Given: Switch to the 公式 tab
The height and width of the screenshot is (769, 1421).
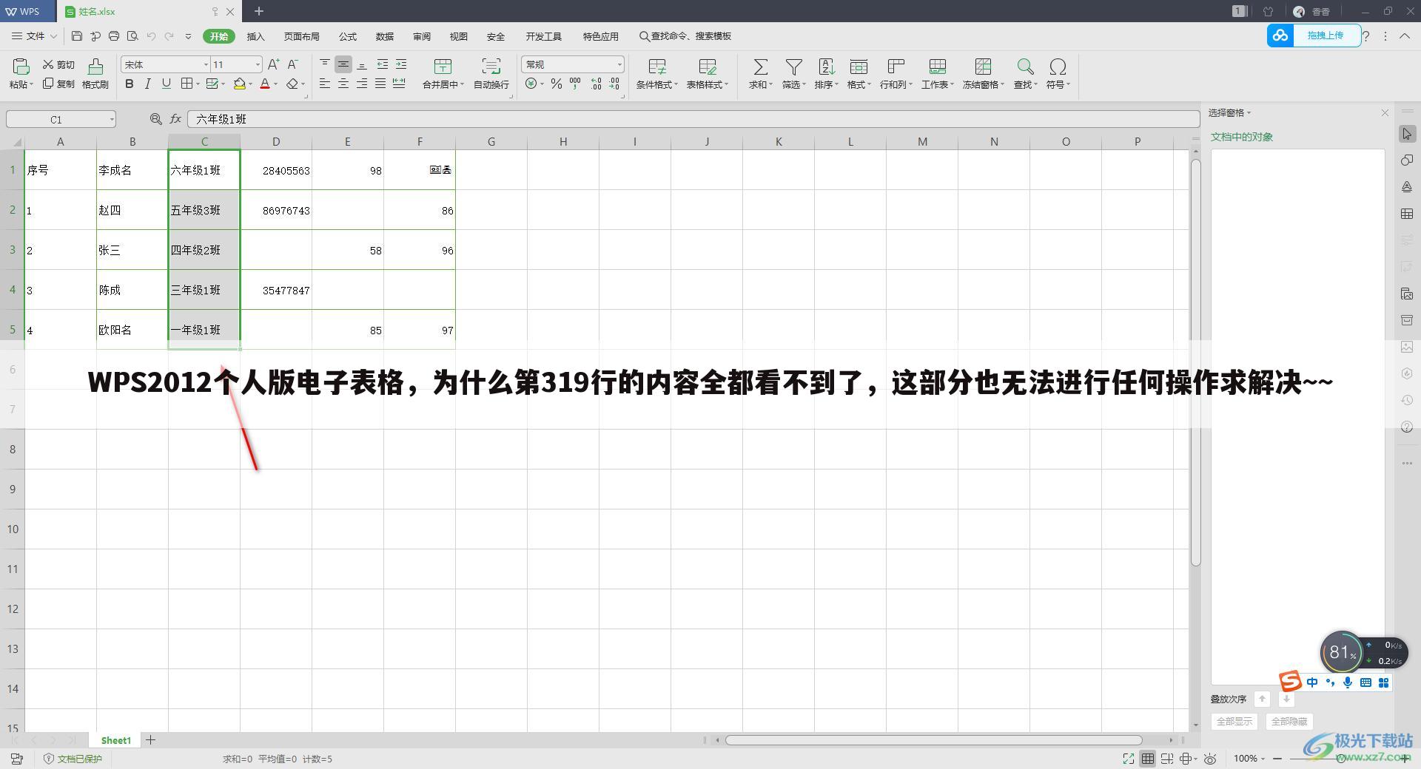Looking at the screenshot, I should [348, 36].
